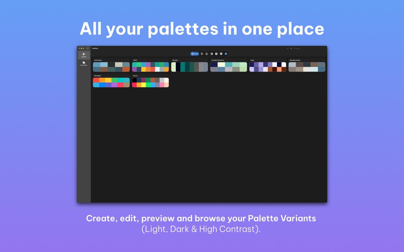The image size is (404, 252).
Task: Expand the Hugo palette card
Action: (x=267, y=67)
